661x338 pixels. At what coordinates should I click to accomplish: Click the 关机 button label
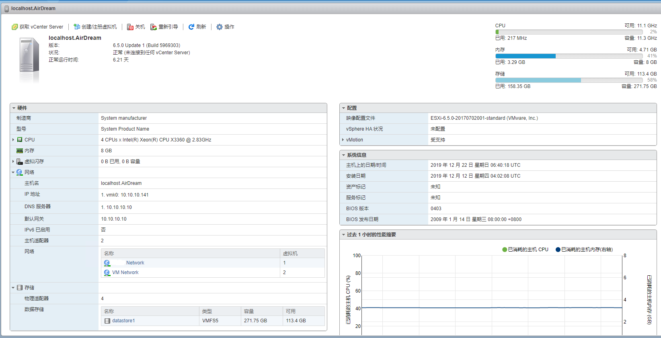[140, 27]
